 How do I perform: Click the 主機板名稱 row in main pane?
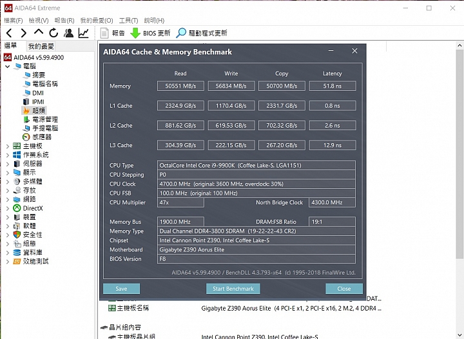click(x=245, y=308)
